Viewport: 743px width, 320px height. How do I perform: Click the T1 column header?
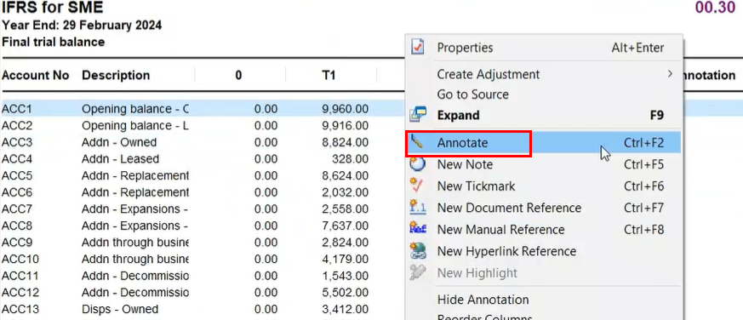tap(329, 75)
